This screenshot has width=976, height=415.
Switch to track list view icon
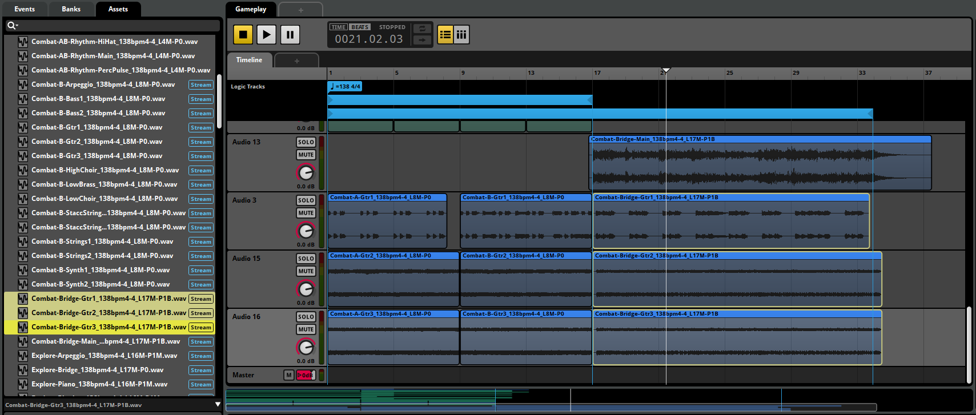pos(445,35)
